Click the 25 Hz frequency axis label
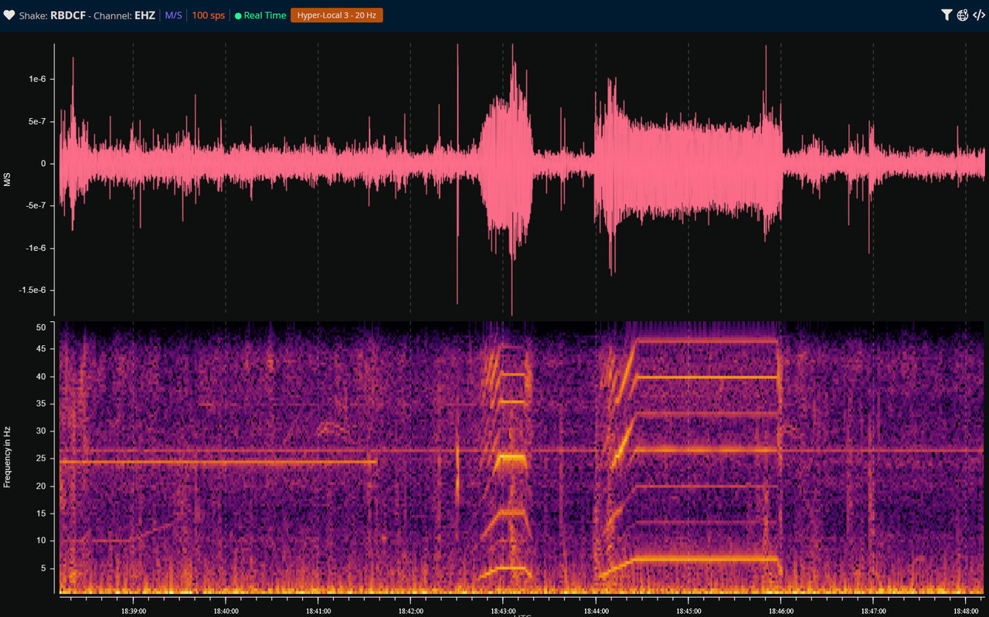This screenshot has height=617, width=989. 41,459
